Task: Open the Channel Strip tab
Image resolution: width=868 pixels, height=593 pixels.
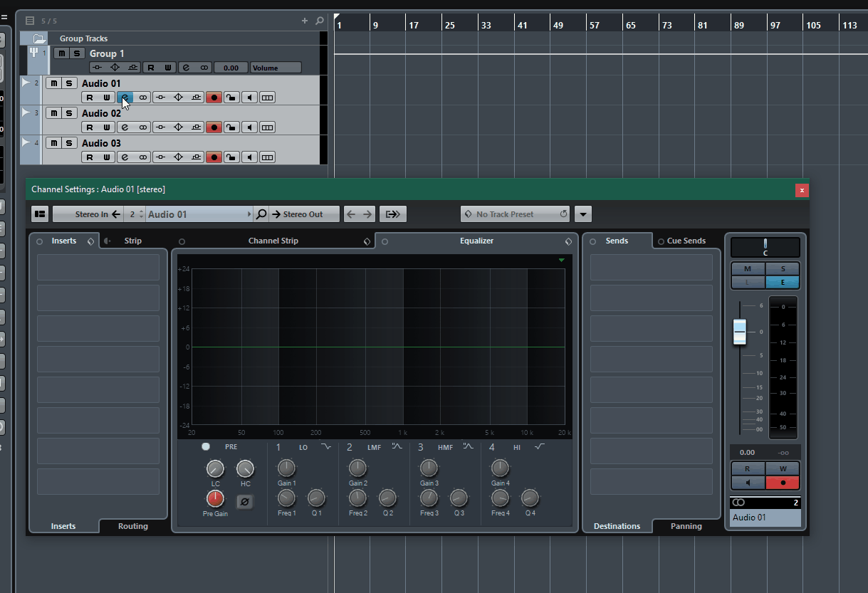Action: coord(273,241)
